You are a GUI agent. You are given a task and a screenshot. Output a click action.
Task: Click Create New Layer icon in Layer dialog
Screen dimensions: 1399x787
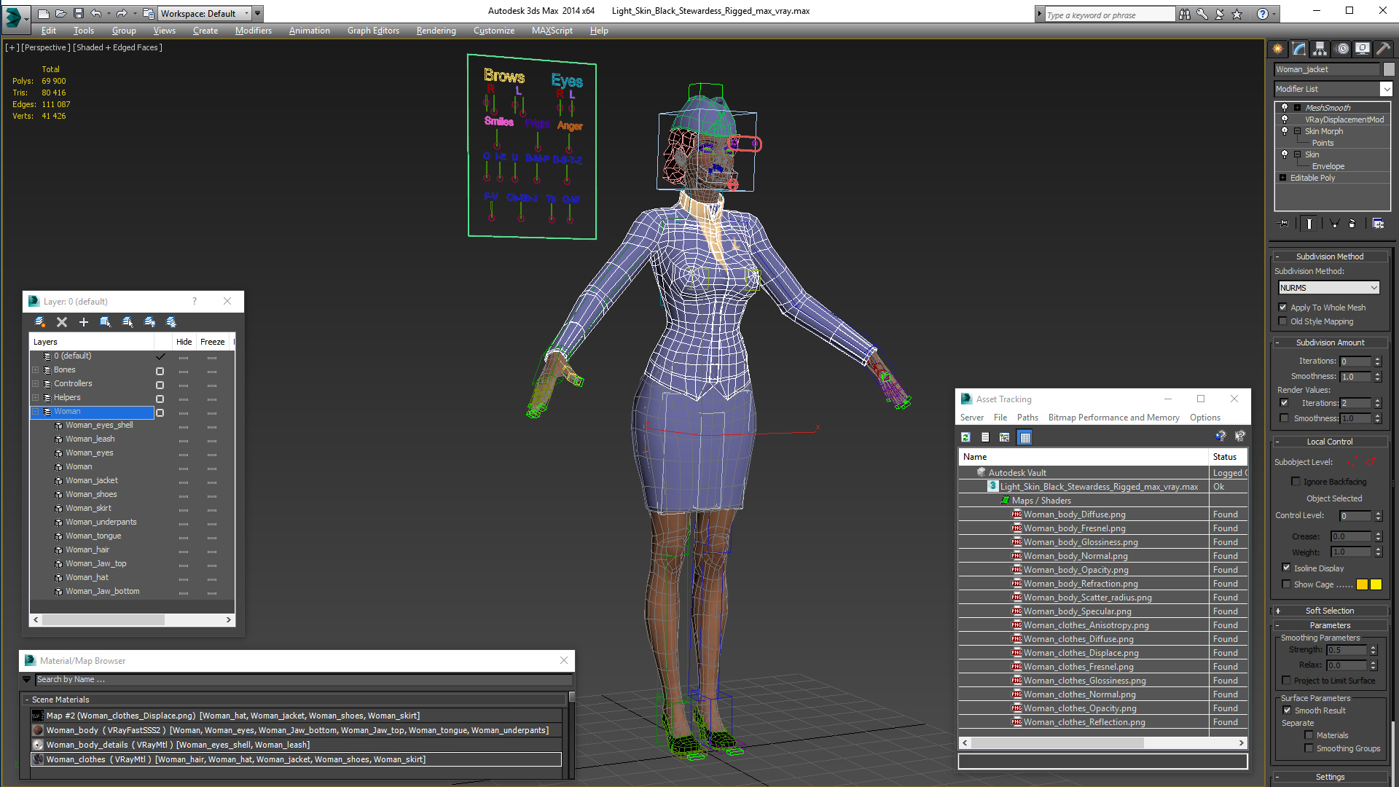40,322
